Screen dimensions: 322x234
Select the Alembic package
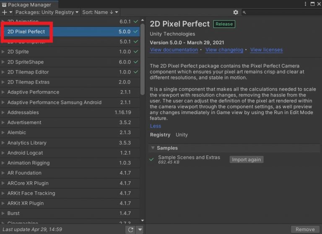click(x=70, y=132)
